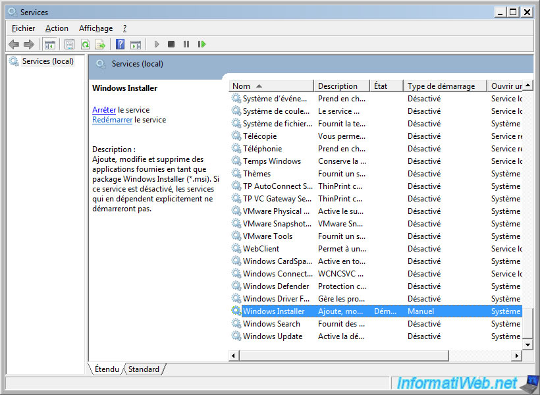Switch to the Étendu tab
The height and width of the screenshot is (395, 540).
(x=107, y=369)
